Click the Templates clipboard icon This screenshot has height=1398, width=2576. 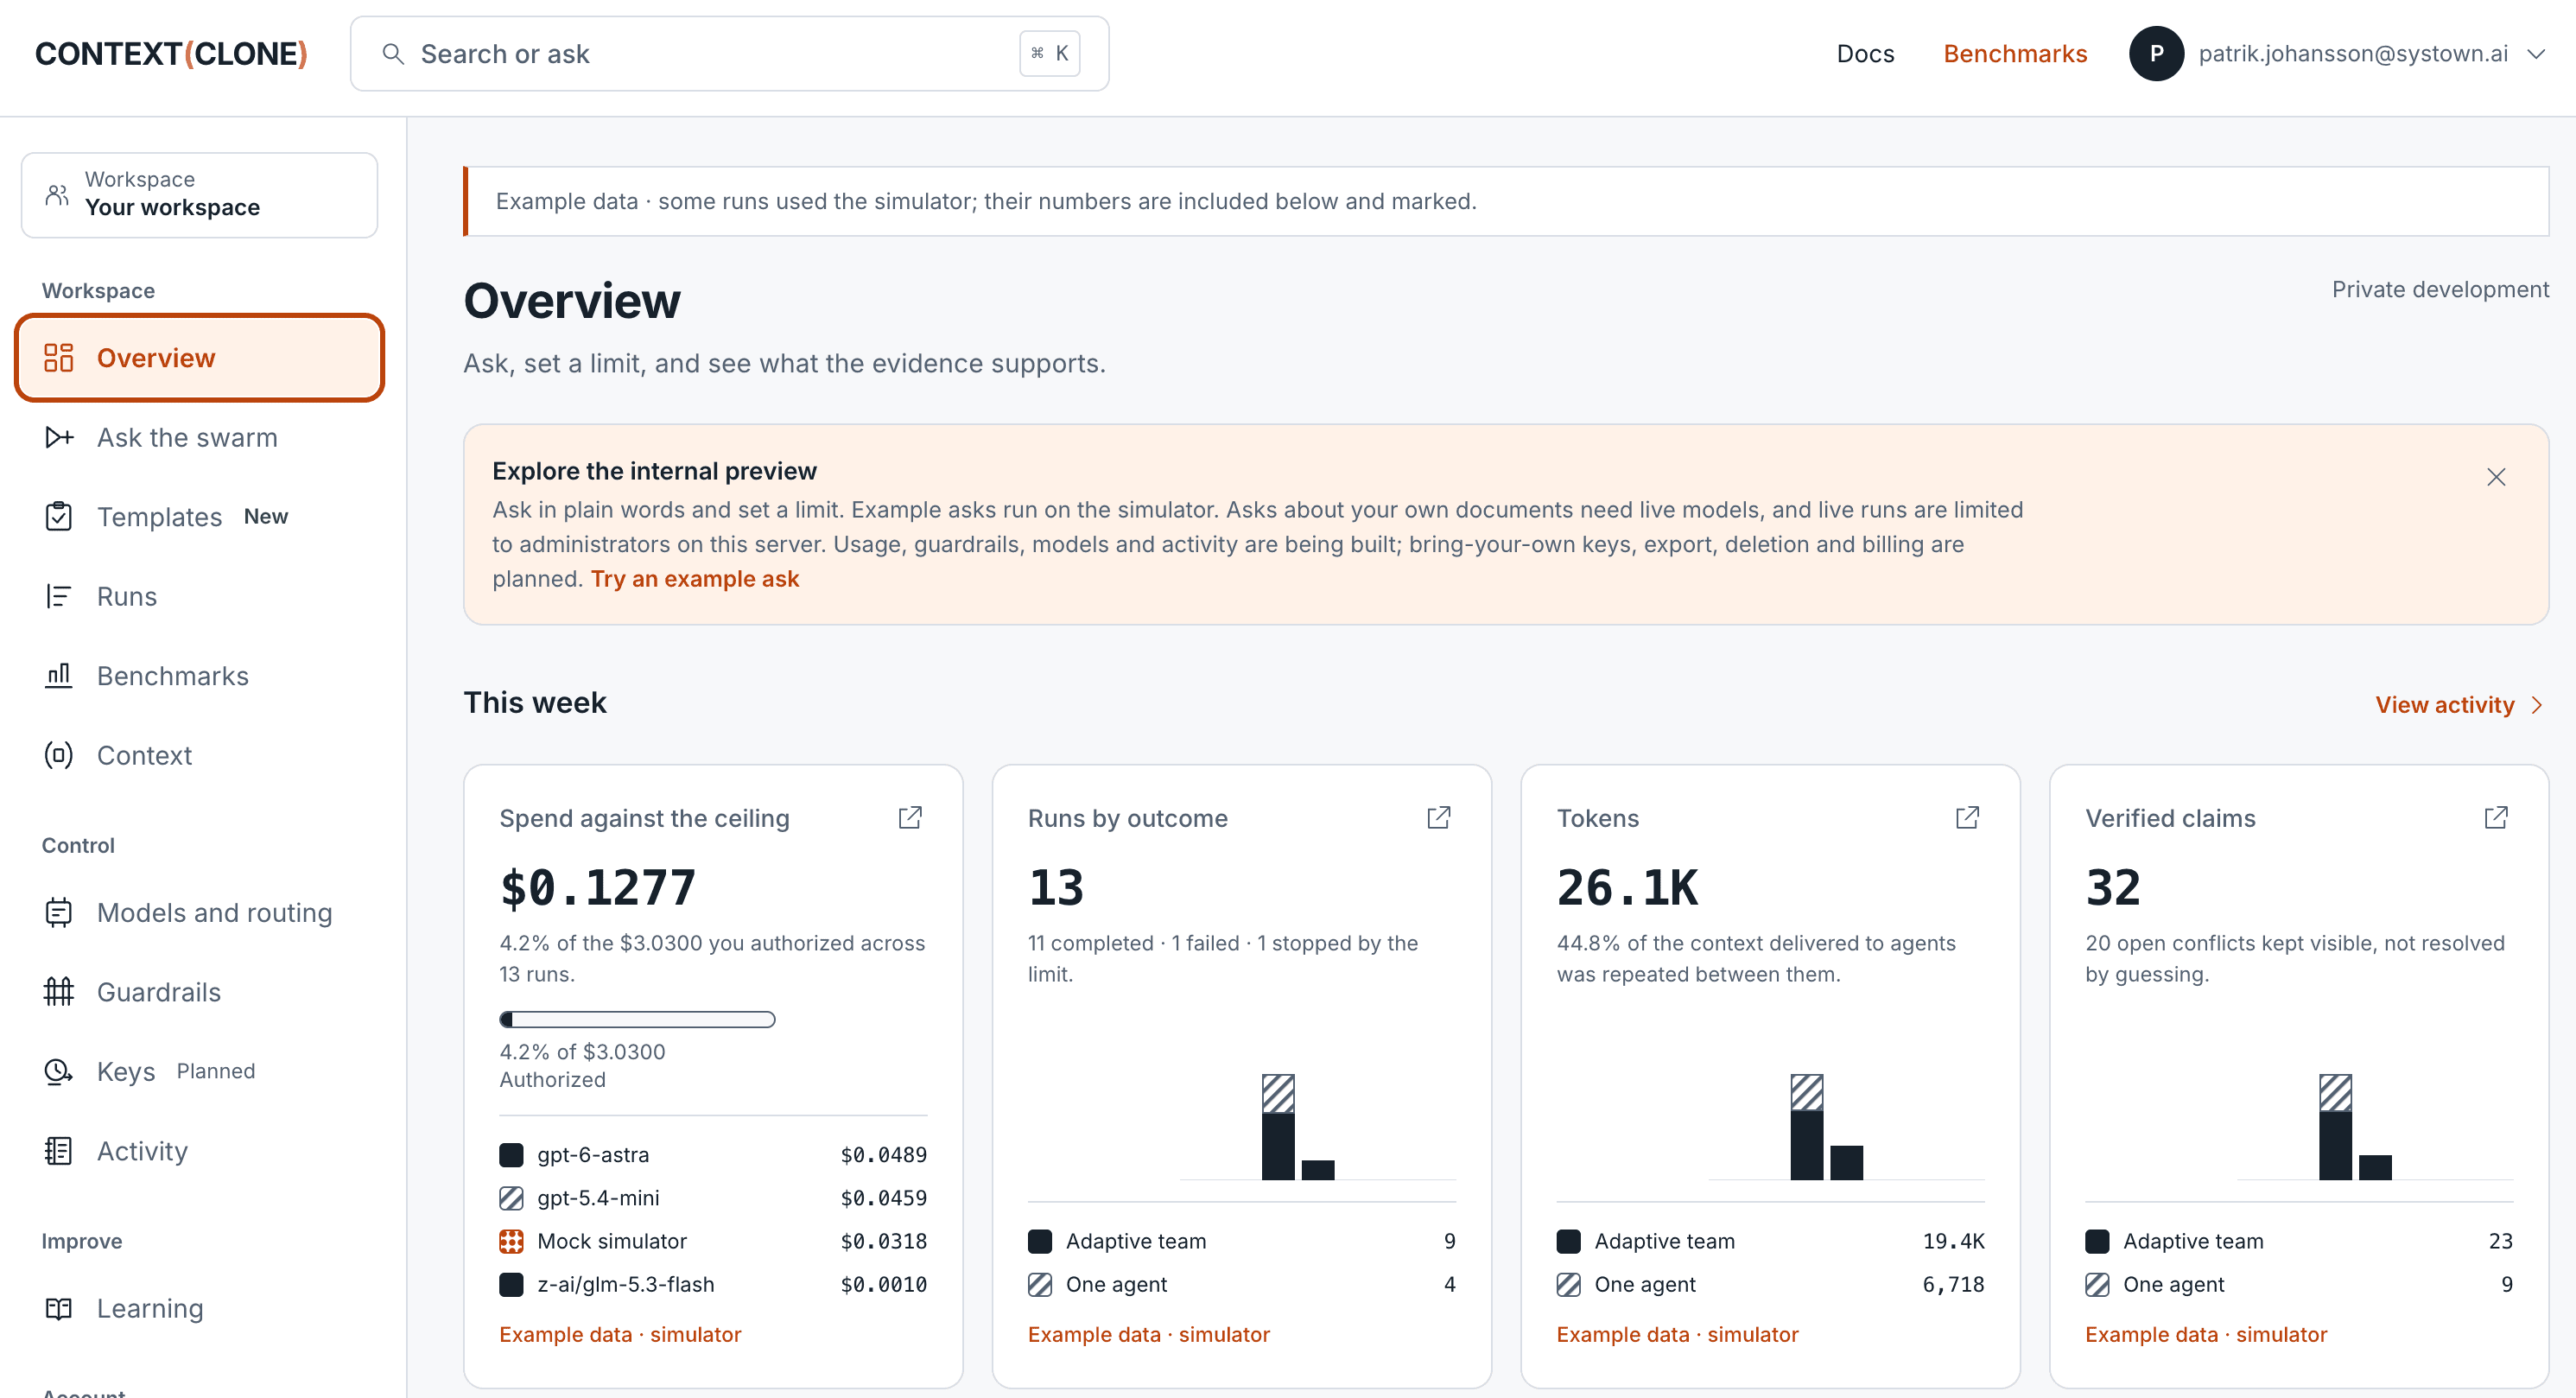tap(59, 517)
